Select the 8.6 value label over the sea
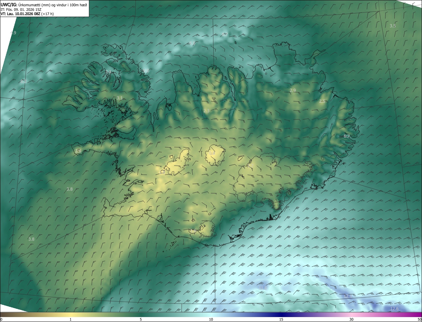Screen dimensions: 422x322 [x=192, y=43]
